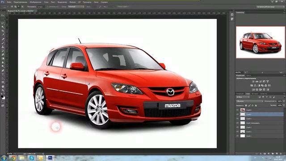This screenshot has width=286, height=161.
Task: Select the Rectangular Marquee tool
Action: pyautogui.click(x=3, y=19)
